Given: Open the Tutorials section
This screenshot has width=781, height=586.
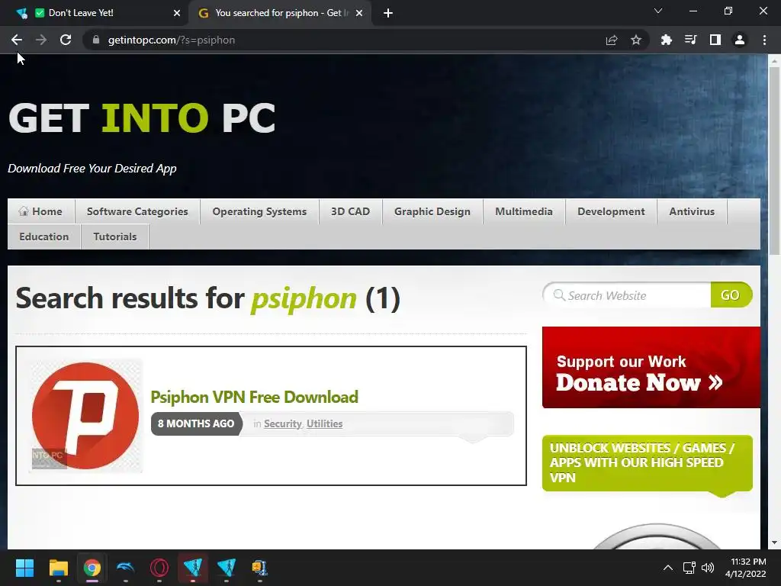Looking at the screenshot, I should point(115,237).
